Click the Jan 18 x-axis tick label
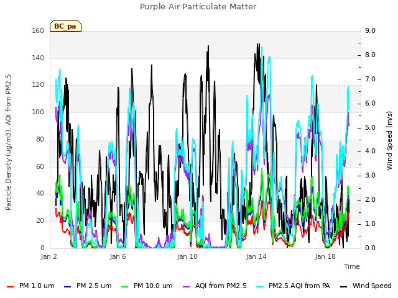This screenshot has height=298, width=398. [x=325, y=256]
